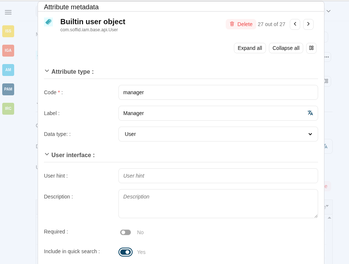Enable the Required toggle
The height and width of the screenshot is (264, 349).
tap(126, 232)
